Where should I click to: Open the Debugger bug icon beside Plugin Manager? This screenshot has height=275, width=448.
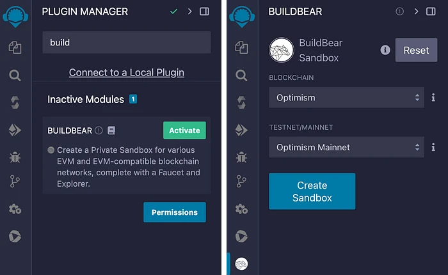15,156
